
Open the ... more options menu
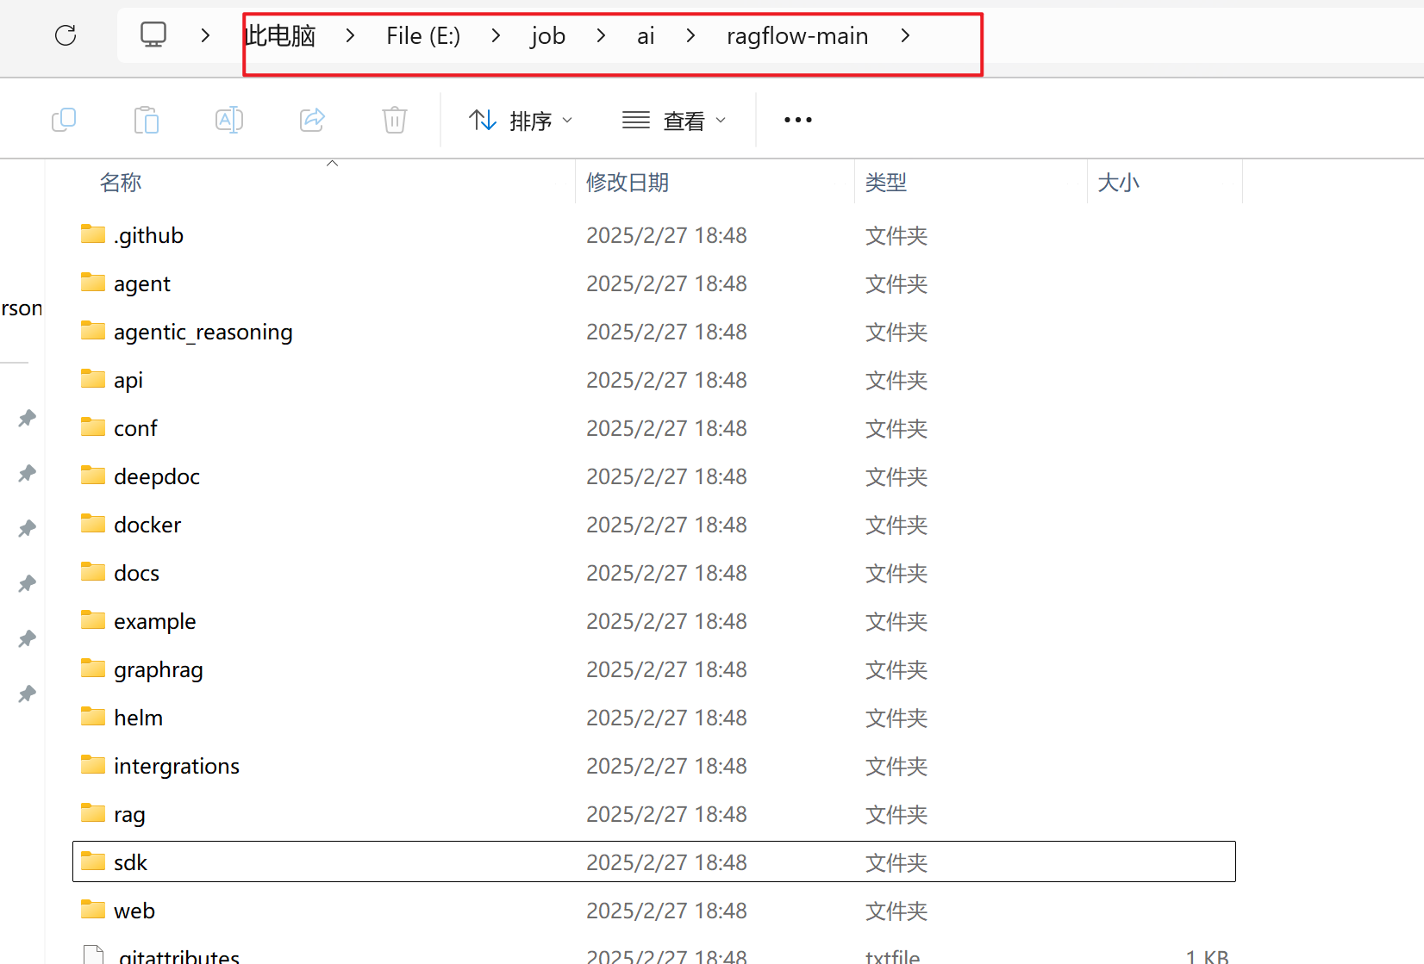coord(796,120)
